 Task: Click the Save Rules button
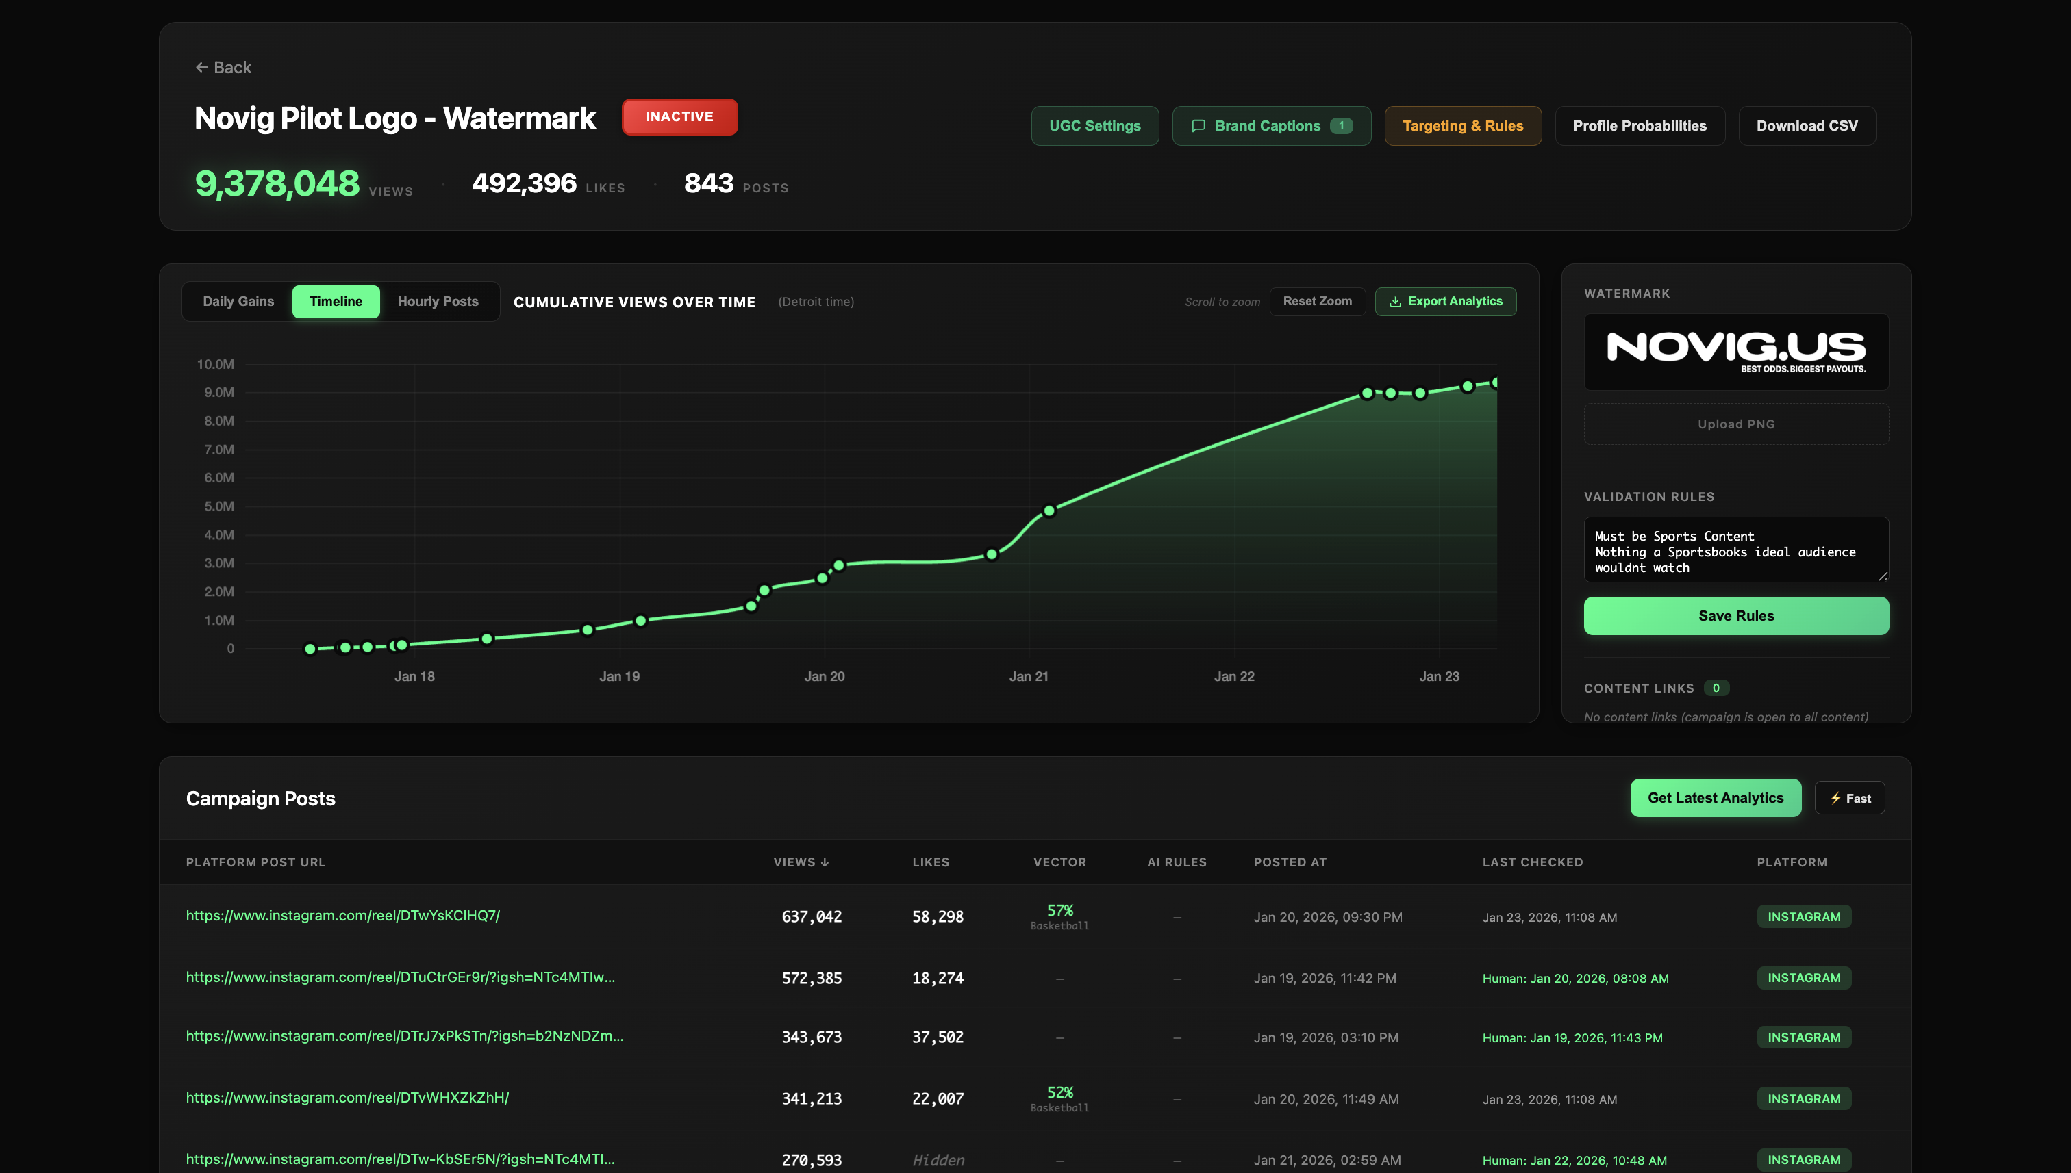click(1735, 615)
